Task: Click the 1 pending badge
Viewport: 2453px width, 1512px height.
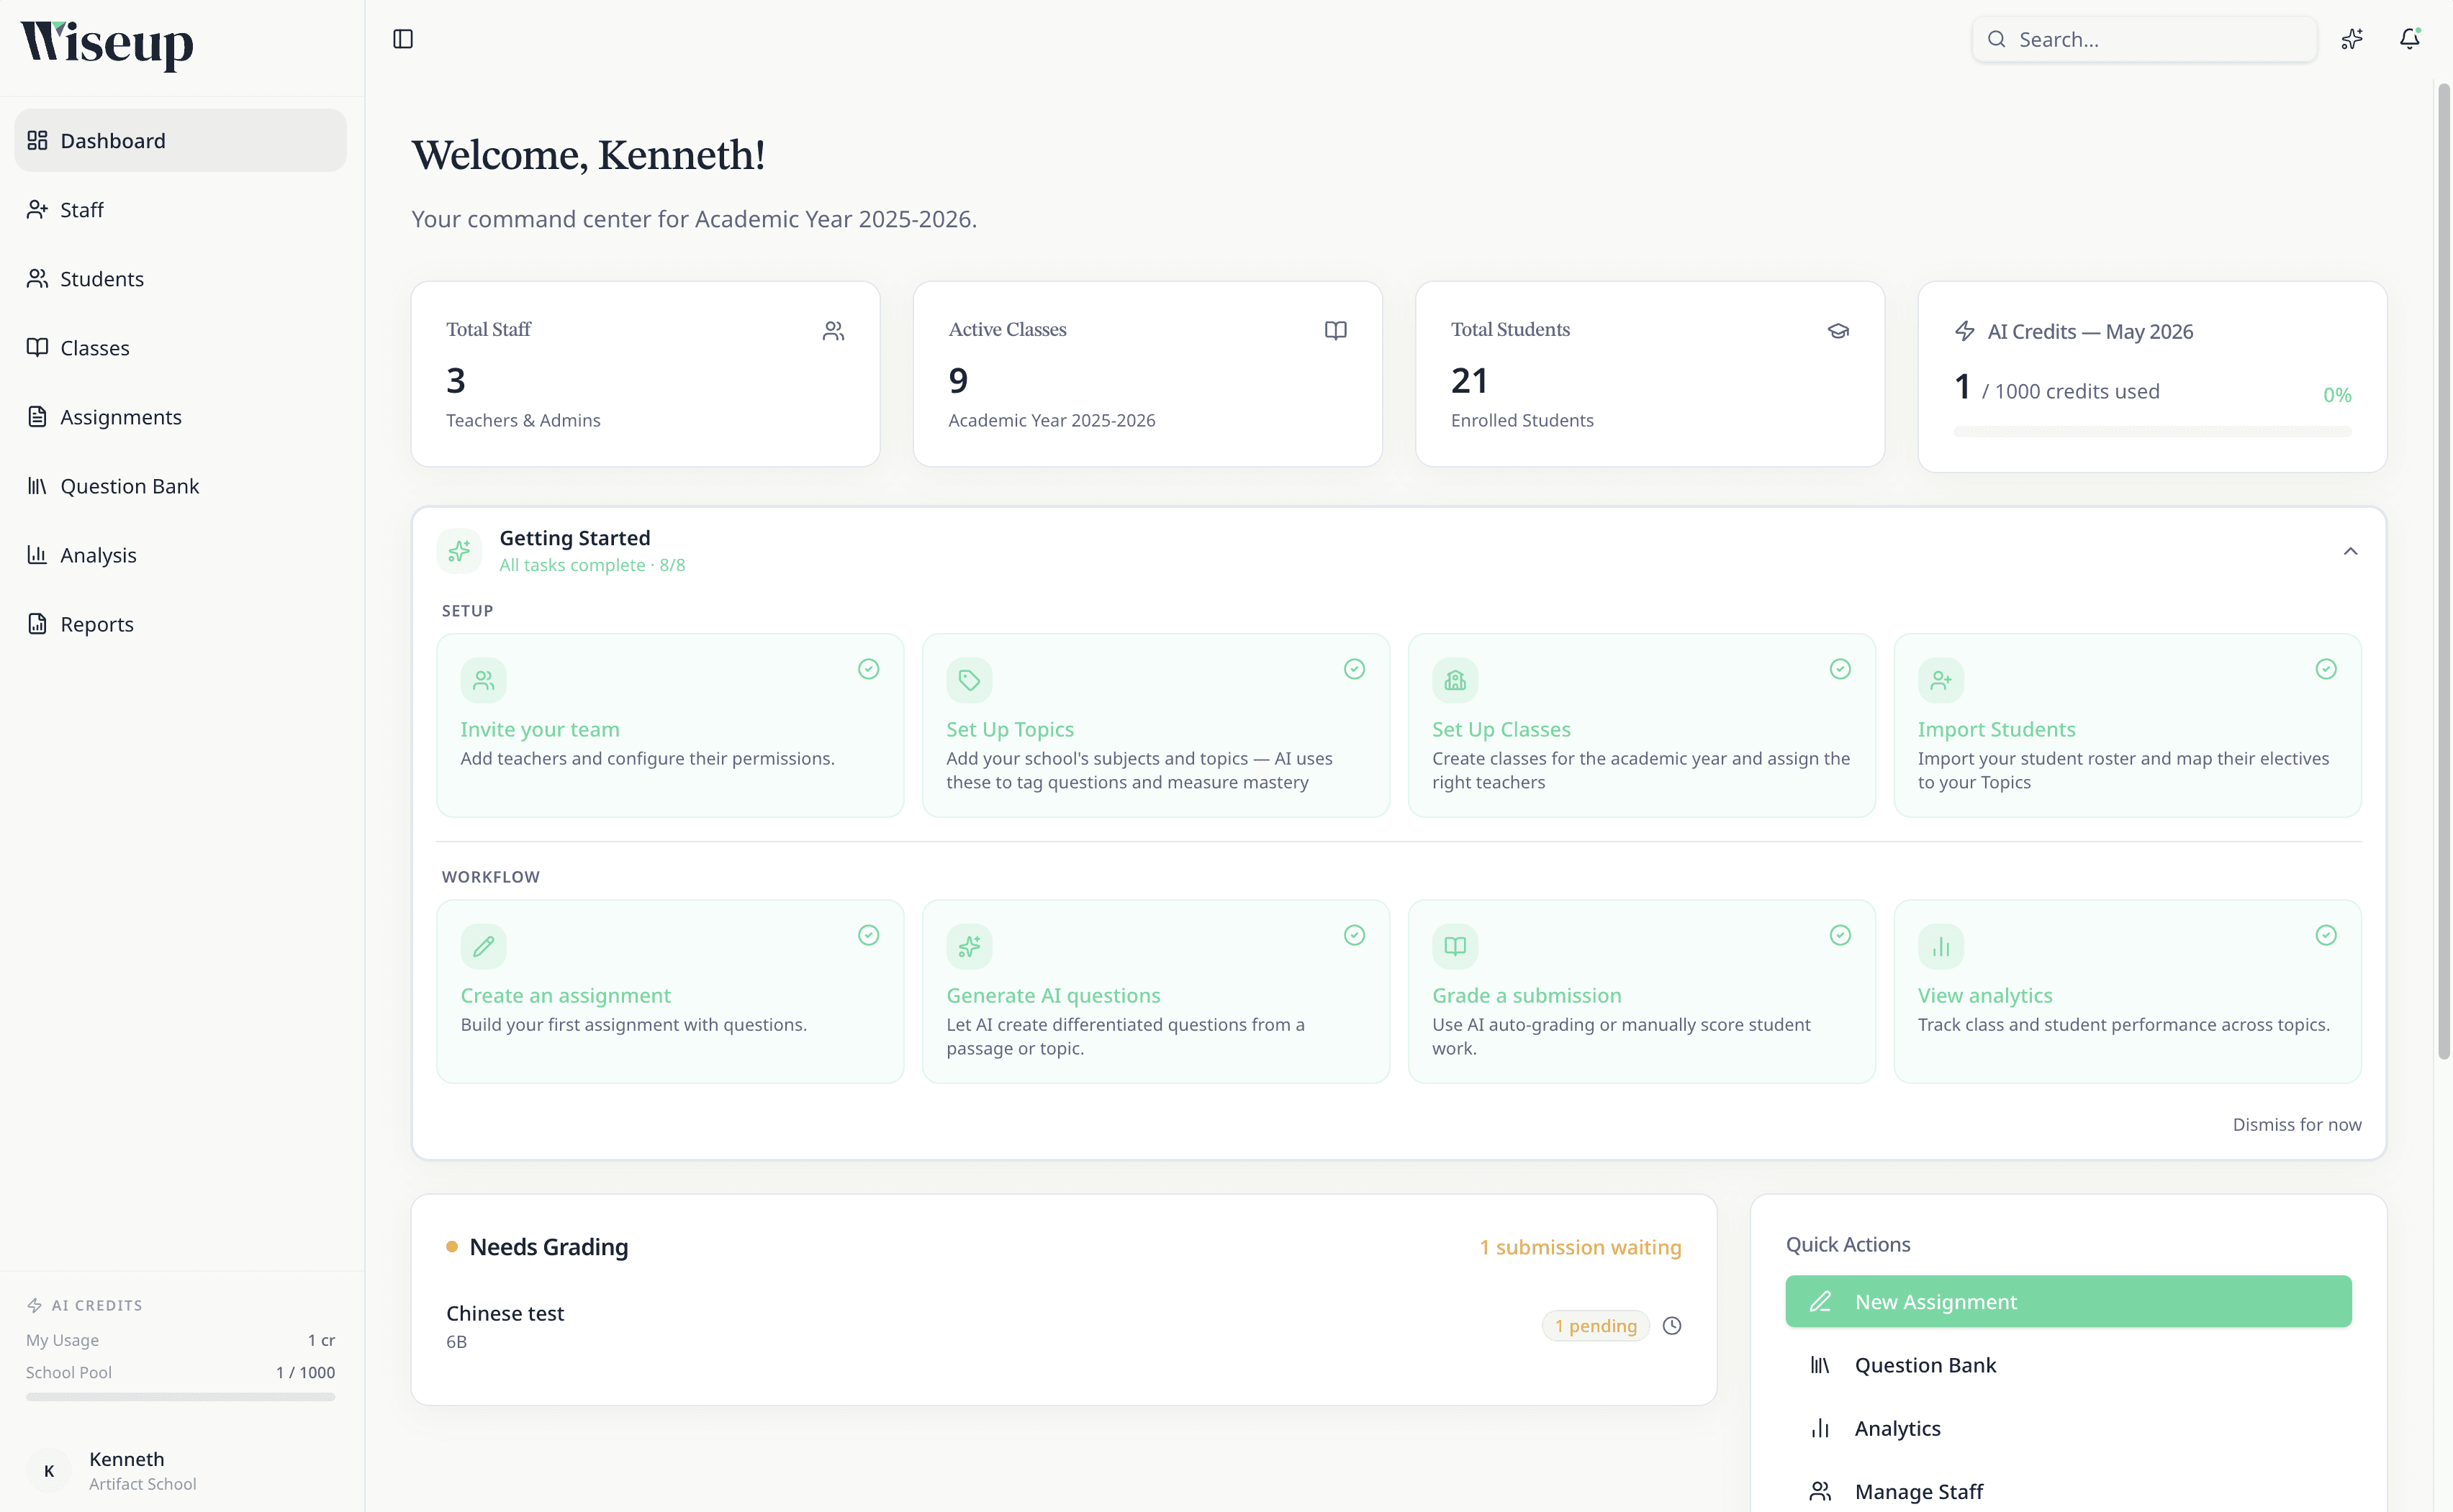Action: pos(1596,1326)
